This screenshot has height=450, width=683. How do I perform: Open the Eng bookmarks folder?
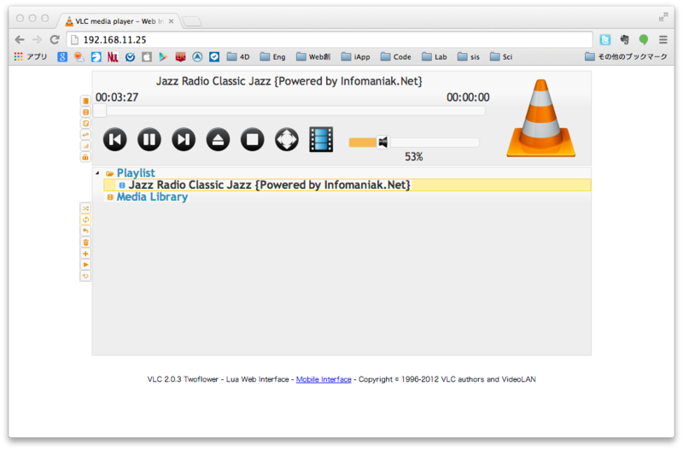tap(272, 56)
